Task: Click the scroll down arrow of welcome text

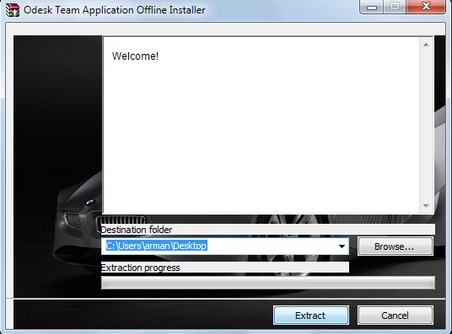Action: pyautogui.click(x=426, y=205)
